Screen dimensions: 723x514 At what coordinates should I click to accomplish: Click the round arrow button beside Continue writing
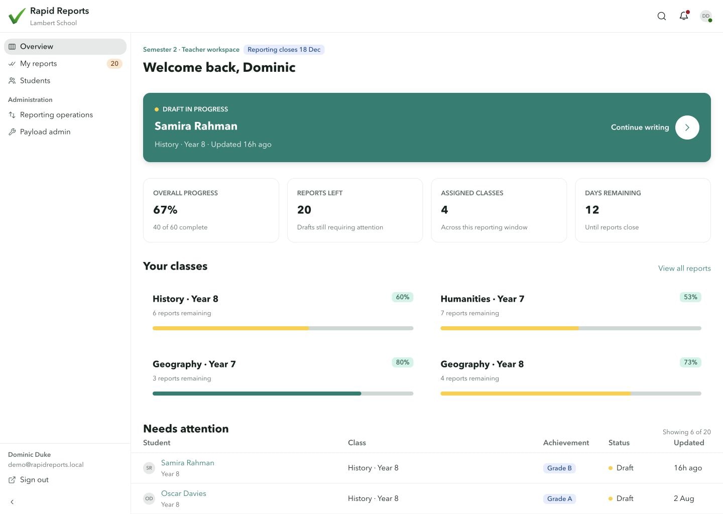(x=687, y=127)
